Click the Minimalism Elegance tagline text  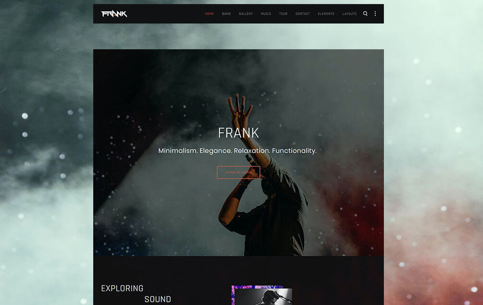[237, 151]
